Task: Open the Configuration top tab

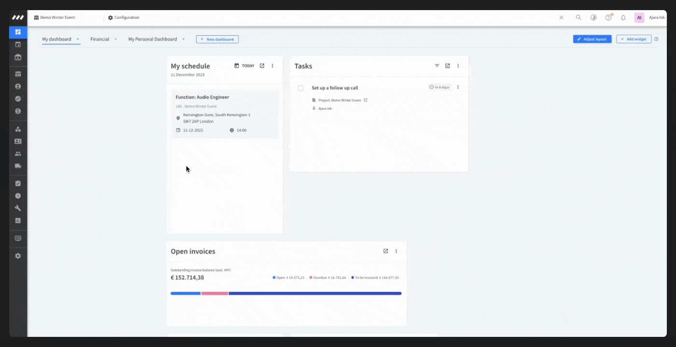Action: pyautogui.click(x=124, y=17)
